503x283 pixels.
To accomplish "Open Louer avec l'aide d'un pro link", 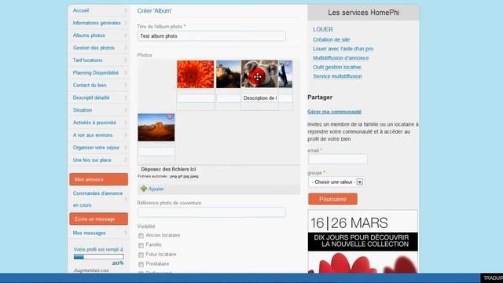I will (343, 49).
